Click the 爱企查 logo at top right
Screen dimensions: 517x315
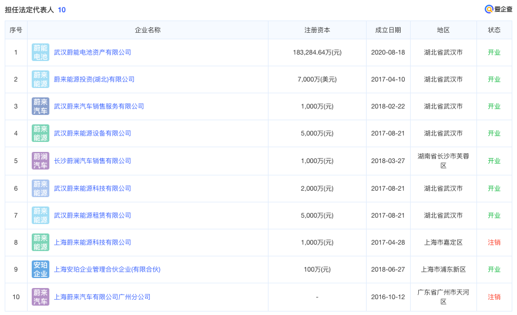pos(499,9)
